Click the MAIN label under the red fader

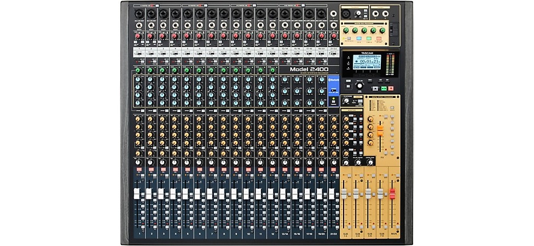(394, 235)
